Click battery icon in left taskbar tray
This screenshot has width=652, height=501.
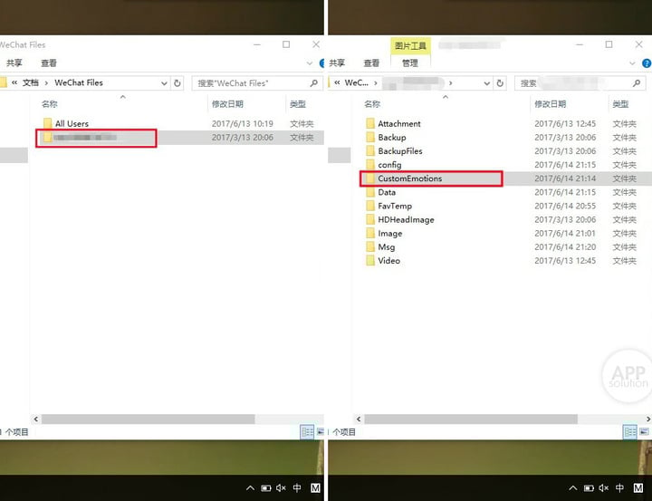coord(265,487)
